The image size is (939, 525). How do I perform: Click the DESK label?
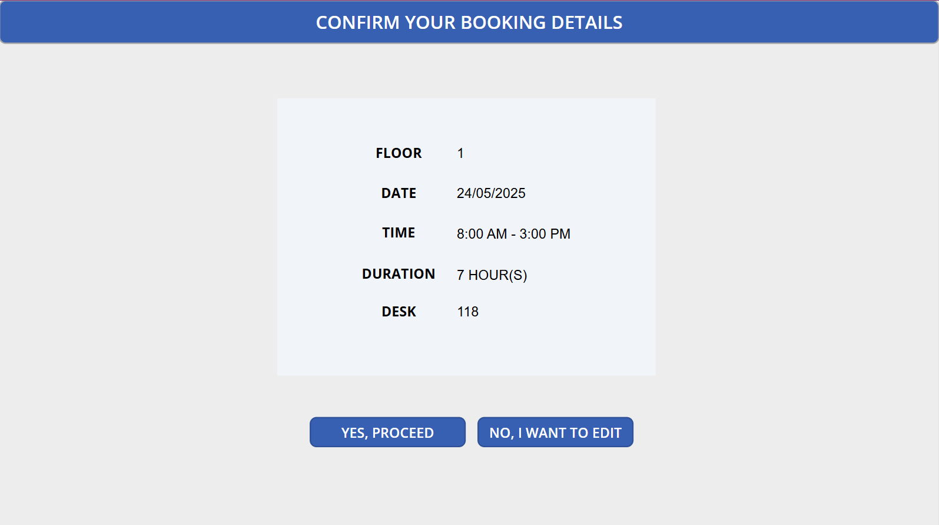point(399,312)
